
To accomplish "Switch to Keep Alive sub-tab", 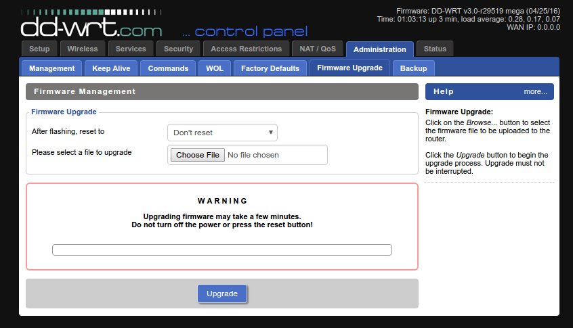I will point(111,68).
